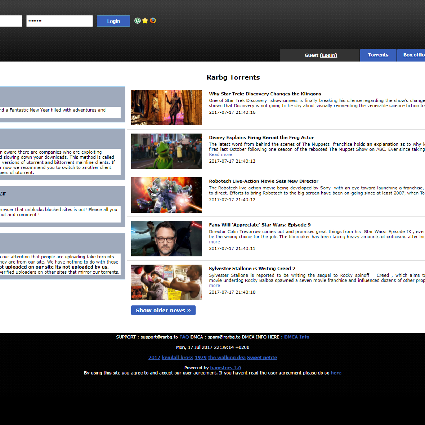Open the hamsters 1.0 link
The height and width of the screenshot is (425, 425).
[x=226, y=368]
